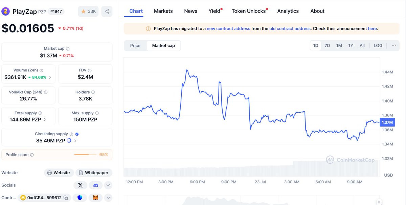Click the 3.78K holders value
Viewport: 406px width, 205px height.
pyautogui.click(x=85, y=98)
